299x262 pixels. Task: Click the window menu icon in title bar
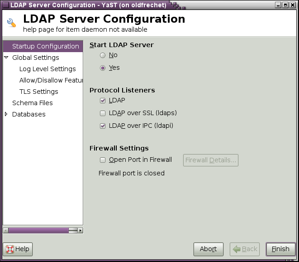pos(5,5)
